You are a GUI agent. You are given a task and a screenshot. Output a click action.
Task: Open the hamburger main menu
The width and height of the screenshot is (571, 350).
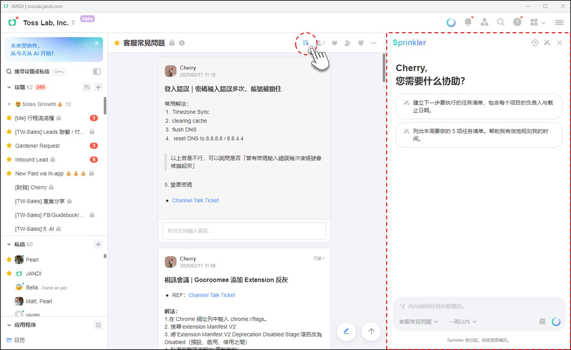559,22
